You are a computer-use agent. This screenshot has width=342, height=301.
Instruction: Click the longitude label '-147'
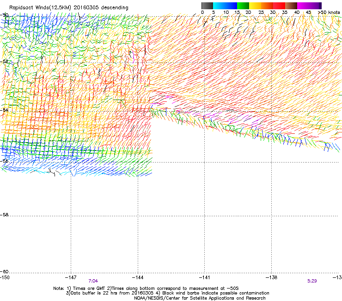71,277
